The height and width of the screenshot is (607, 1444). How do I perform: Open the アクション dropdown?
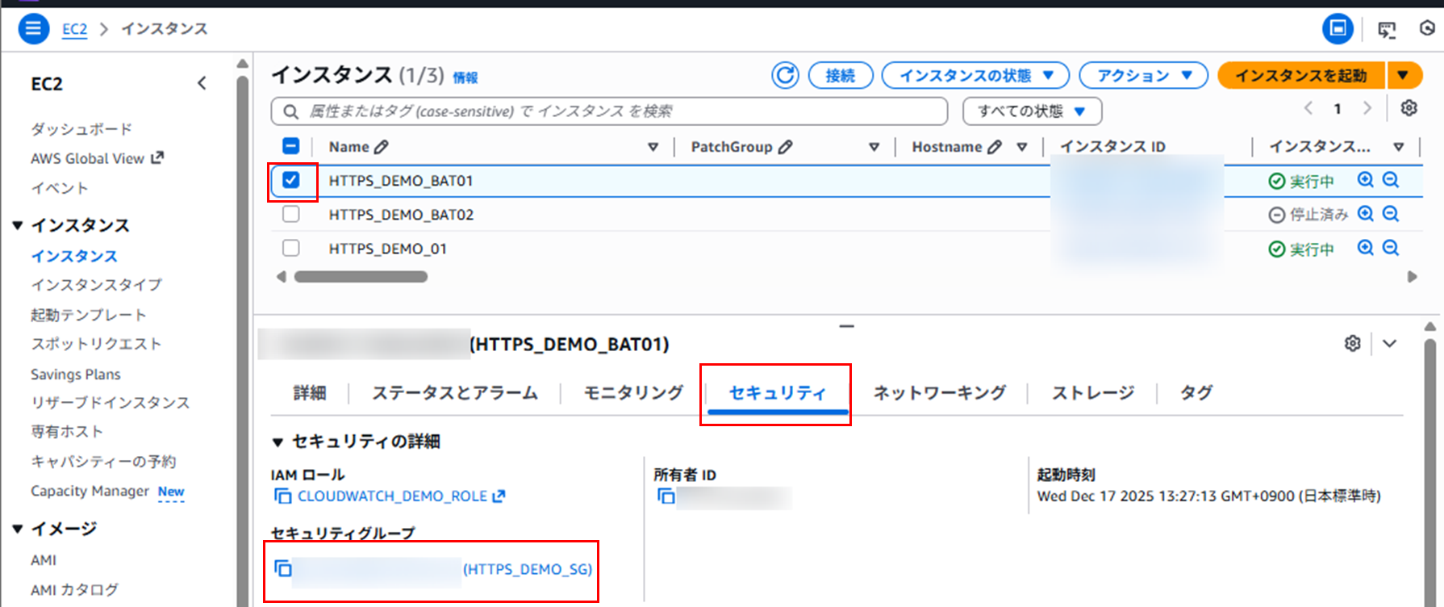click(x=1143, y=75)
